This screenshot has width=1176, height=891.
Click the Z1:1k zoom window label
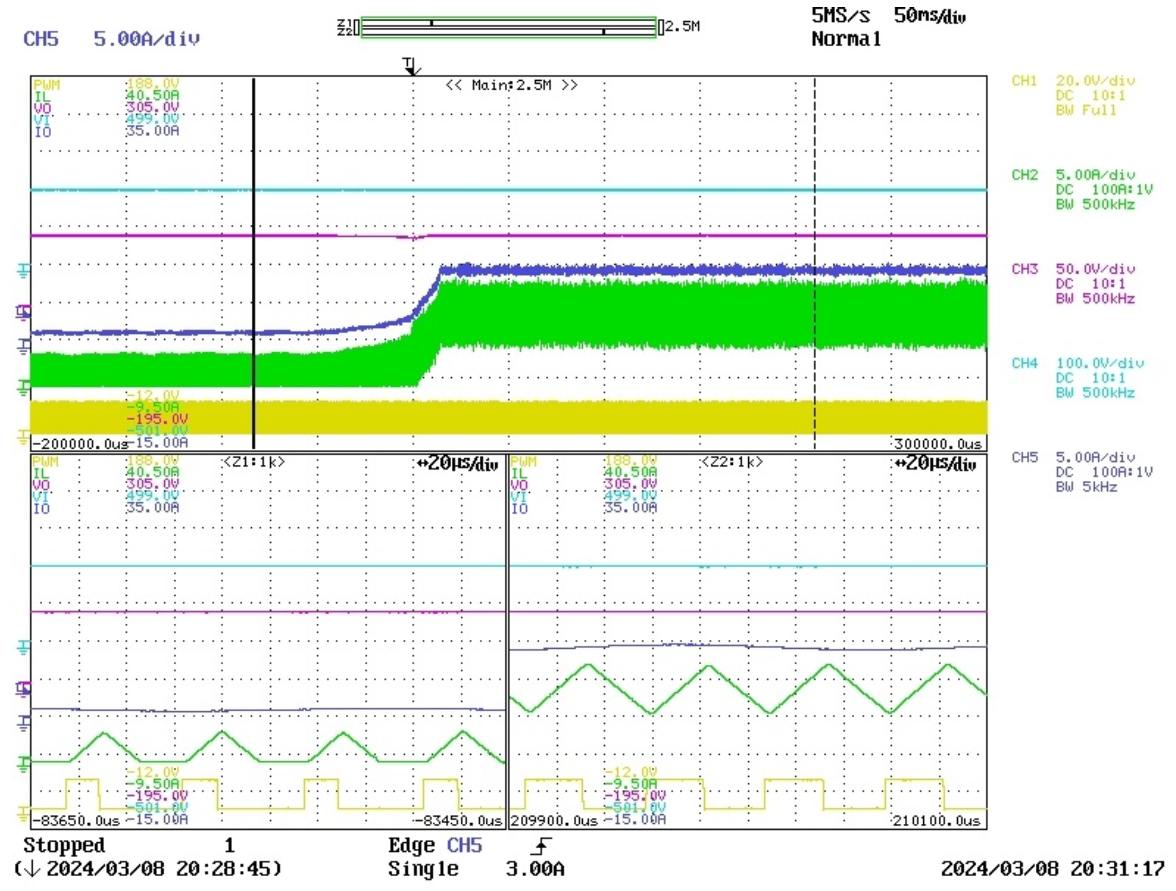[254, 462]
